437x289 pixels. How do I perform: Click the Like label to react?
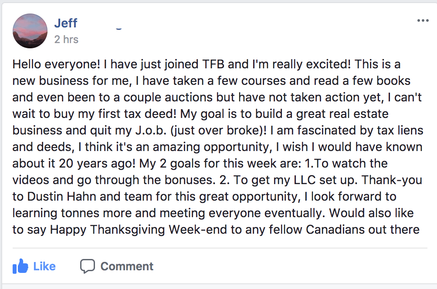(43, 266)
